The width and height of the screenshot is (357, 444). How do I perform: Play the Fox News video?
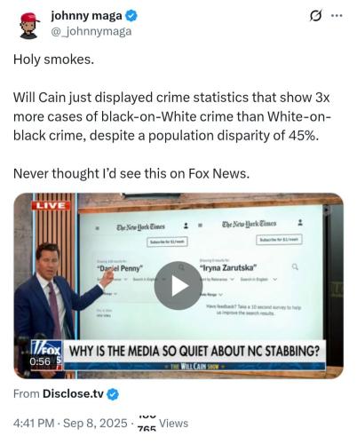coord(178,286)
